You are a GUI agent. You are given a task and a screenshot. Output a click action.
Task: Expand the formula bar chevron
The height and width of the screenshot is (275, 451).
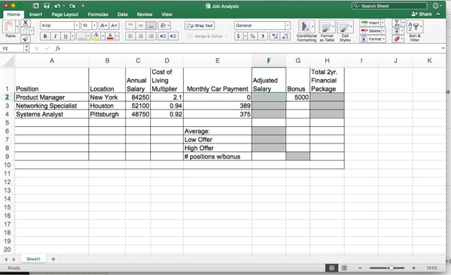click(443, 48)
